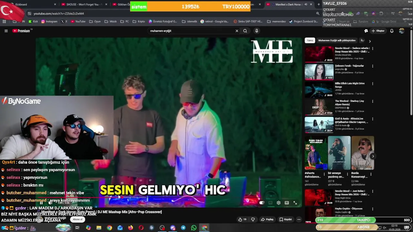
Task: Open the Instagram bookmark
Action: click(49, 22)
